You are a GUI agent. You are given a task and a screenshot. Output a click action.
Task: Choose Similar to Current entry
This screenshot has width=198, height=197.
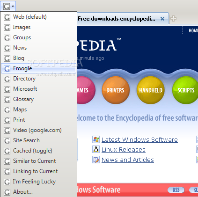click(39, 161)
